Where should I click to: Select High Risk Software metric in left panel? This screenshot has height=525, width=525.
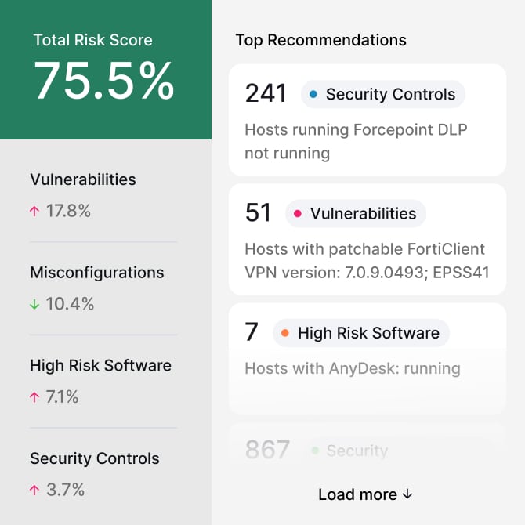pyautogui.click(x=103, y=381)
